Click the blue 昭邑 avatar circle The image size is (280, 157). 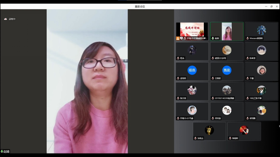click(192, 70)
